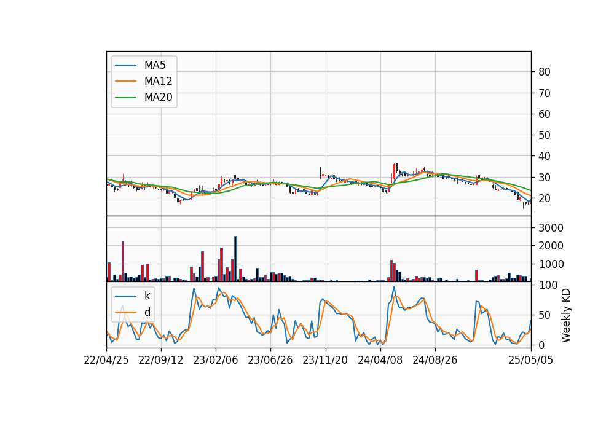The image size is (590, 424).
Task: Click the price axis value 40
Action: [x=545, y=156]
